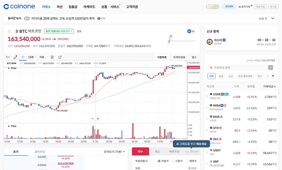Select 예약가 reserved order radio

click(x=187, y=161)
